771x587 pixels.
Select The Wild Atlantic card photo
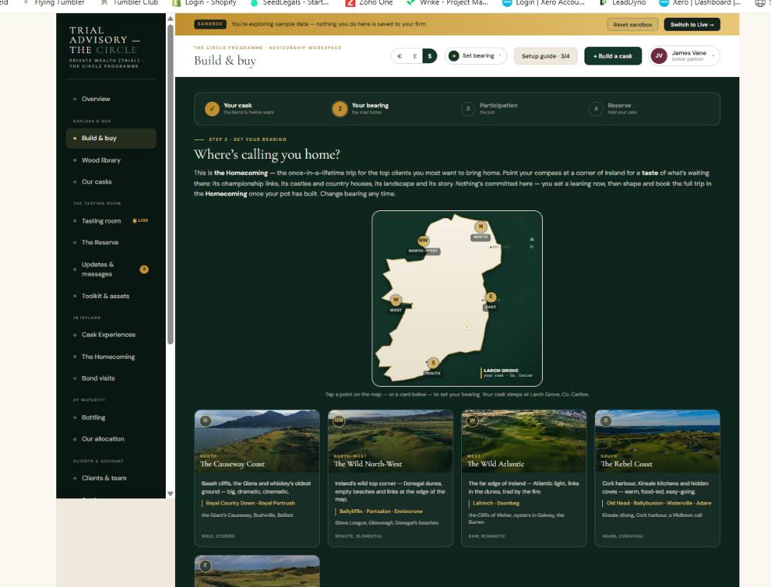point(524,441)
